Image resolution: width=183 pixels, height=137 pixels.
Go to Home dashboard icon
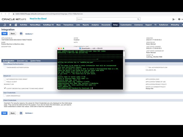(16, 25)
